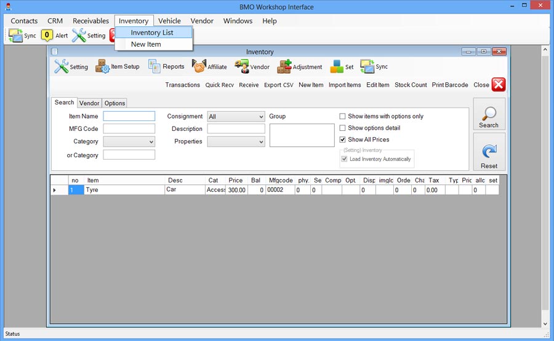Click Import Items
Image resolution: width=554 pixels, height=341 pixels.
[345, 85]
